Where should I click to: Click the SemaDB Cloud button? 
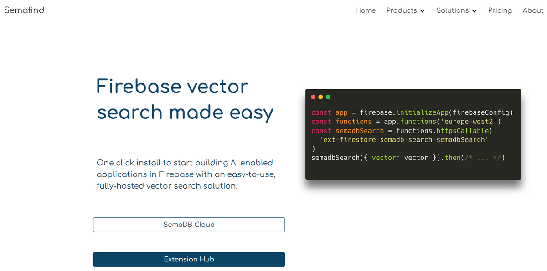(x=189, y=225)
